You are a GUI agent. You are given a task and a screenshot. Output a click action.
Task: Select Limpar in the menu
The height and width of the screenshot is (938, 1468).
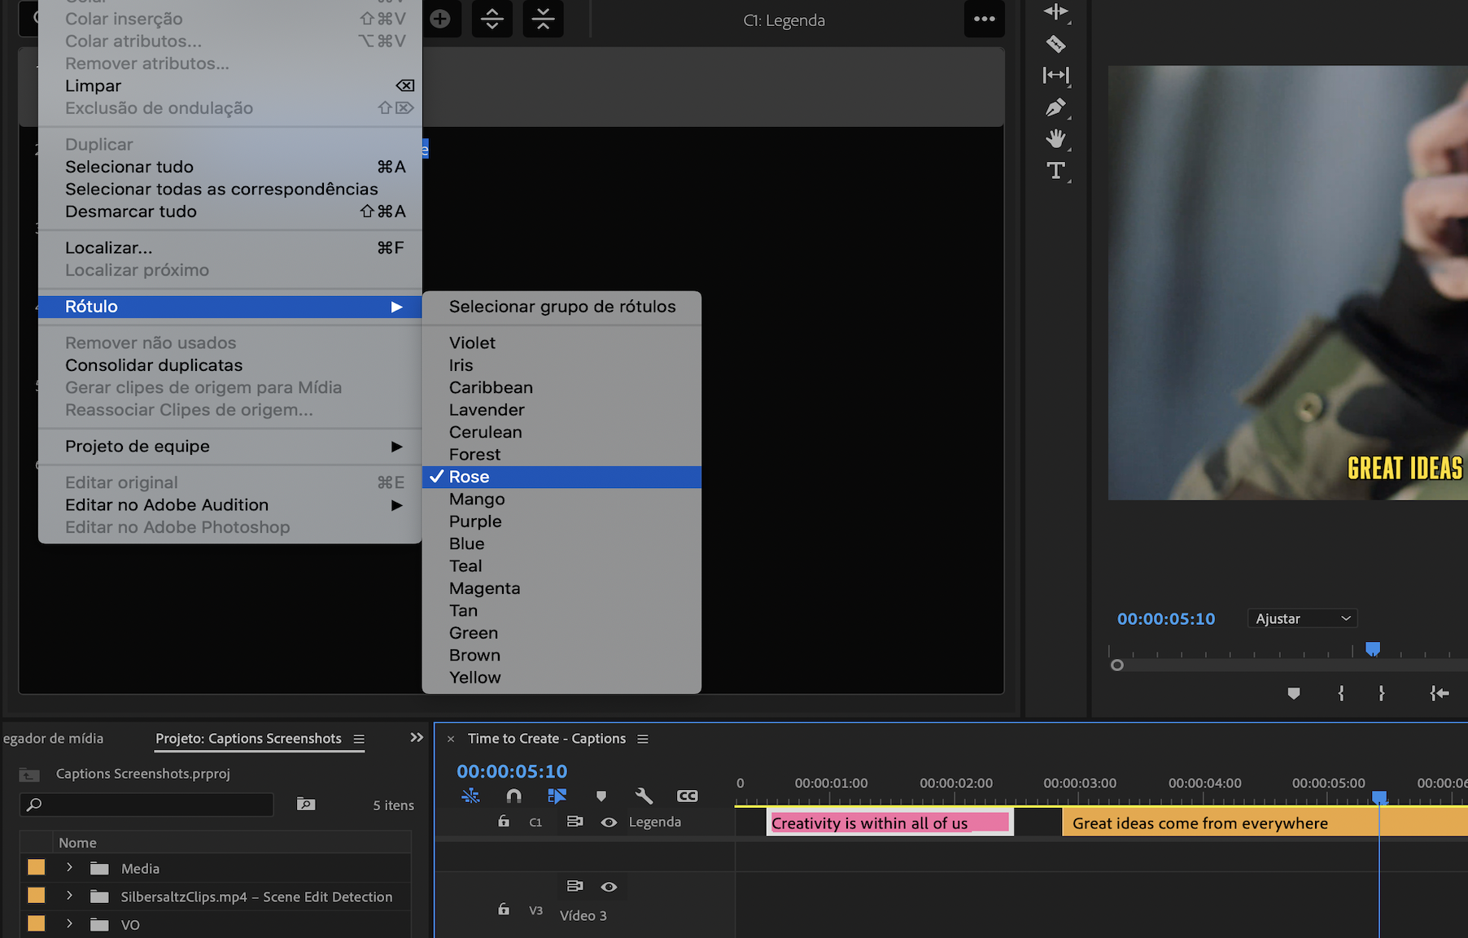click(x=230, y=86)
